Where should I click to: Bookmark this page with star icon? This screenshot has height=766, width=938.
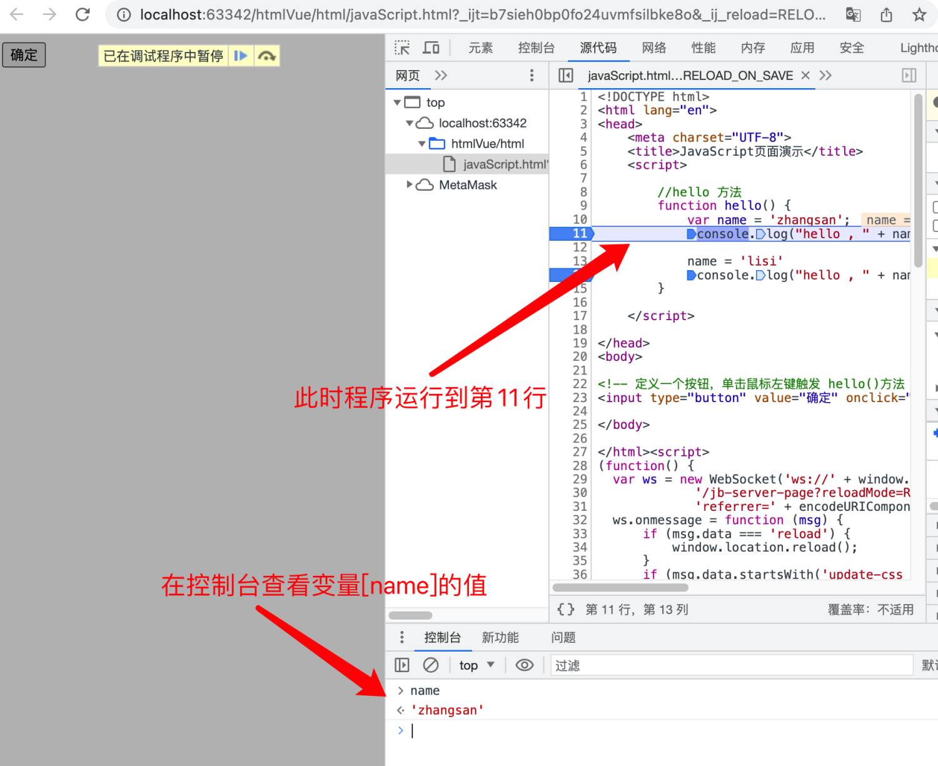tap(919, 14)
